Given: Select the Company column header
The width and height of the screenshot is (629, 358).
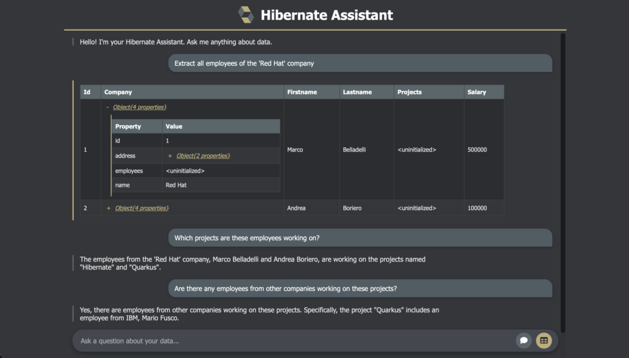Looking at the screenshot, I should click(x=192, y=92).
